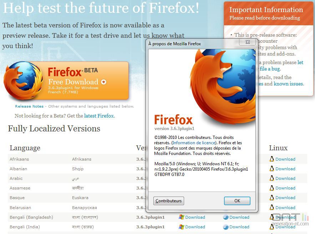The height and width of the screenshot is (234, 315).
Task: Click the Firefox globe logo on download banner
Action: 23,80
